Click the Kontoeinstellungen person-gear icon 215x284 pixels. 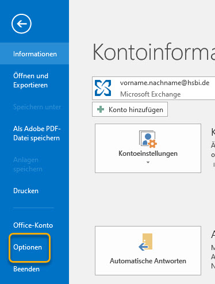point(148,139)
